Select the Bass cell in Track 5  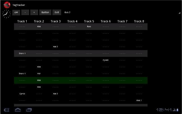89,27
